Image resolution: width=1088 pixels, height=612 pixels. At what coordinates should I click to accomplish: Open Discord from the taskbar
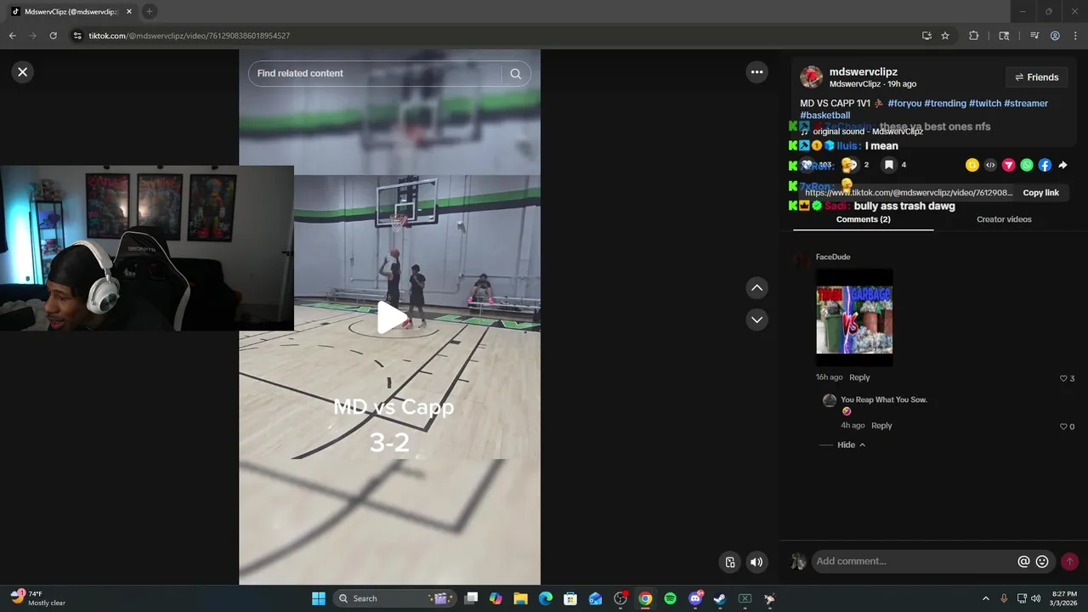tap(695, 598)
